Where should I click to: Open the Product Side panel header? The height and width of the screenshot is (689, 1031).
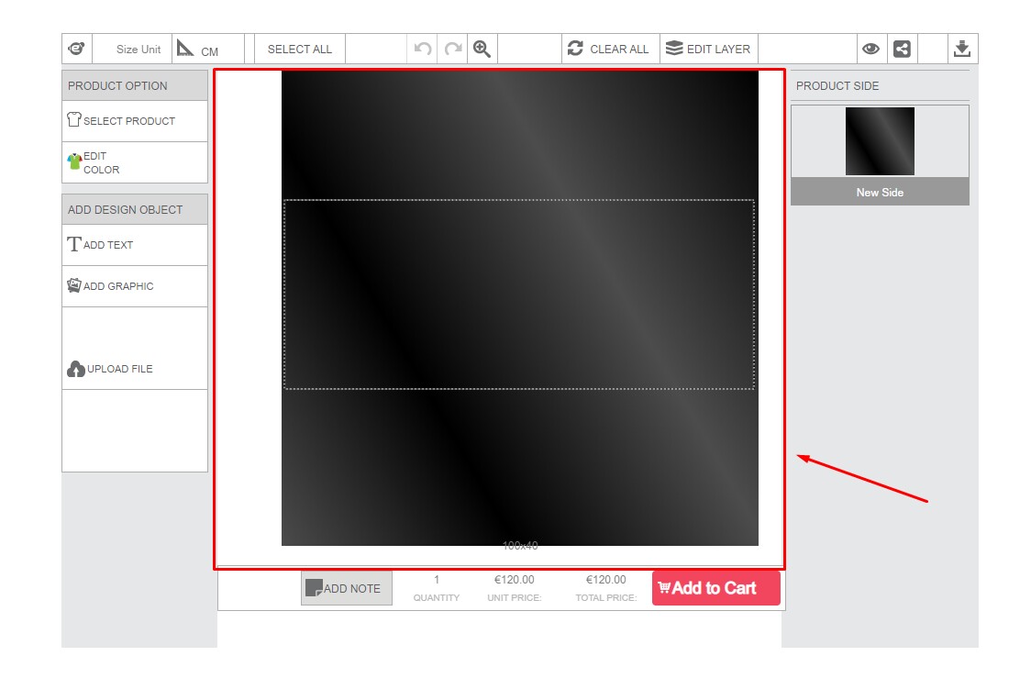(x=836, y=85)
